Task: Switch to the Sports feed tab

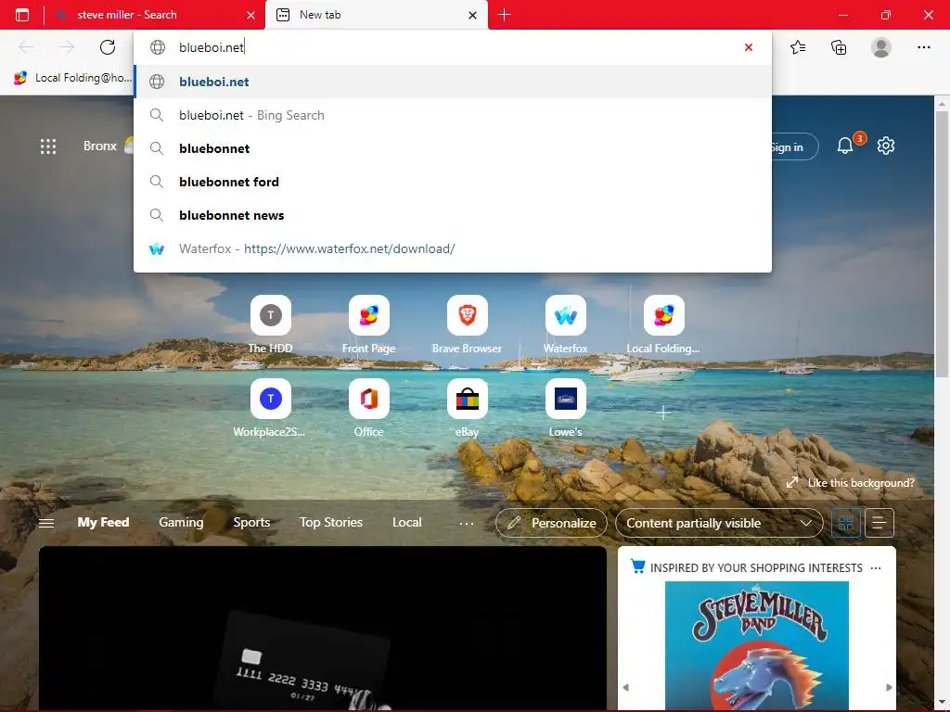Action: point(251,522)
